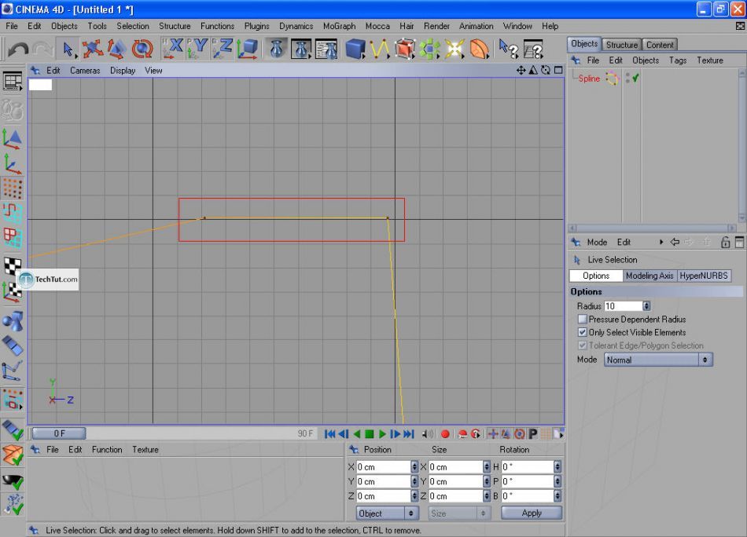Click the Radius input field
This screenshot has height=537, width=747.
(623, 306)
